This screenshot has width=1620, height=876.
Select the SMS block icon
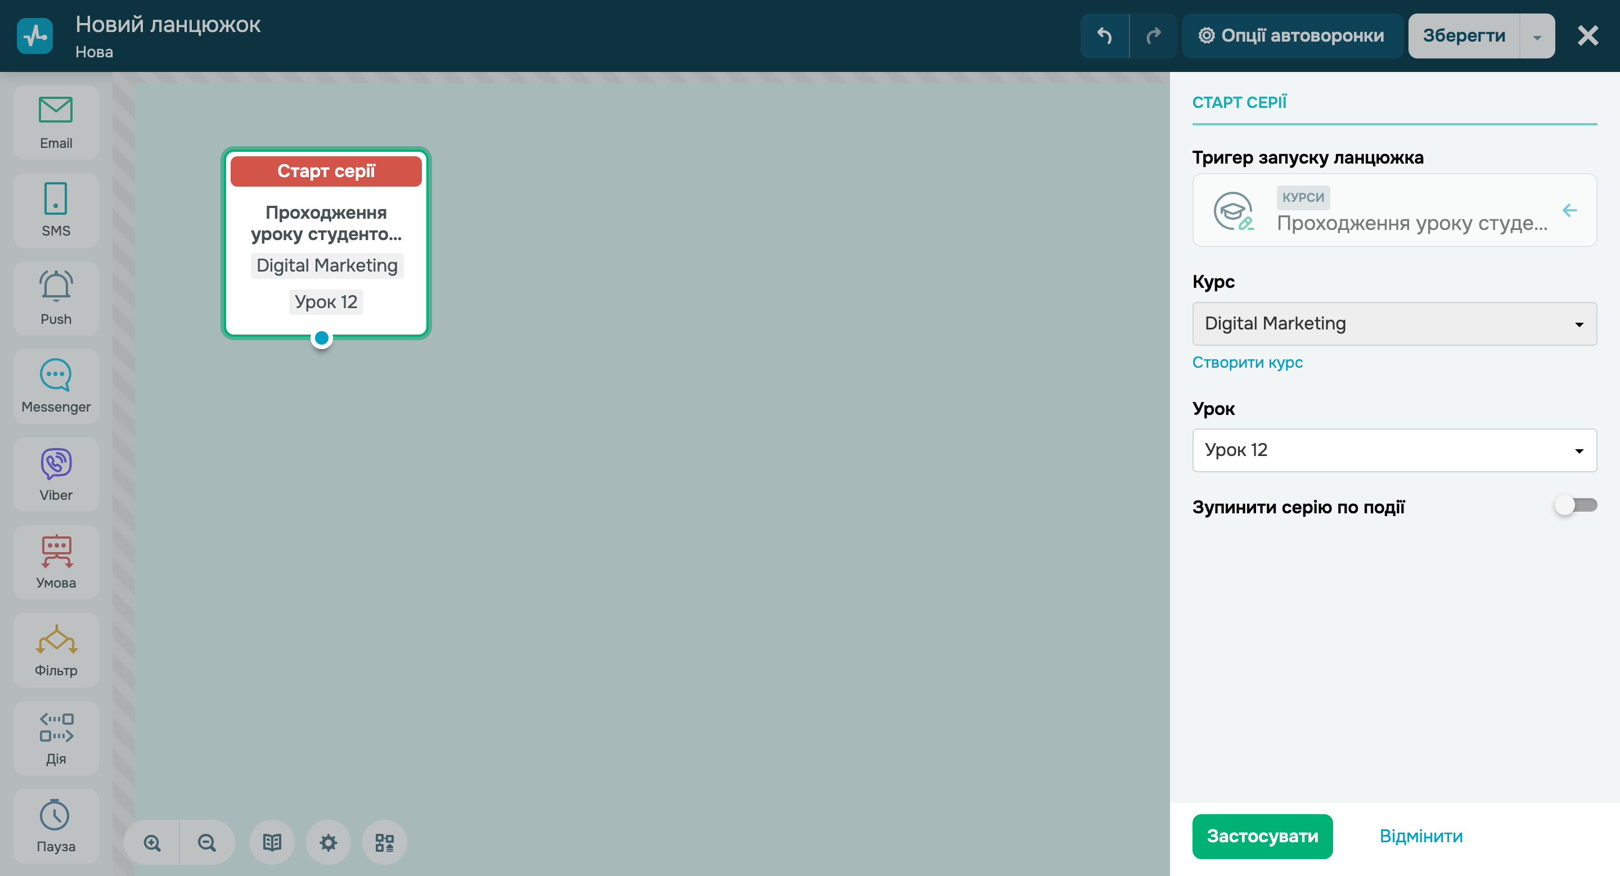click(56, 210)
